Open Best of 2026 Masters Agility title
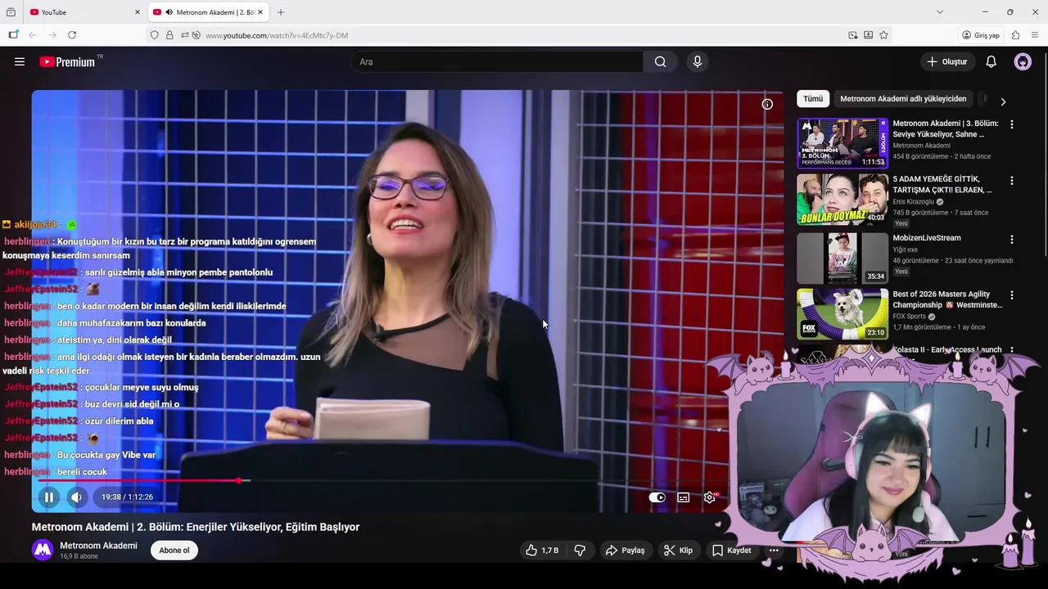The width and height of the screenshot is (1048, 589). click(947, 299)
